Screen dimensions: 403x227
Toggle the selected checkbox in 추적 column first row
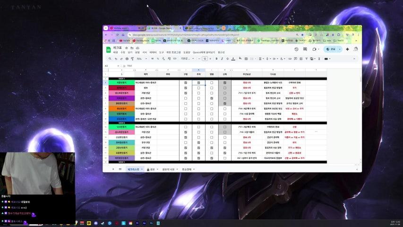(x=198, y=83)
